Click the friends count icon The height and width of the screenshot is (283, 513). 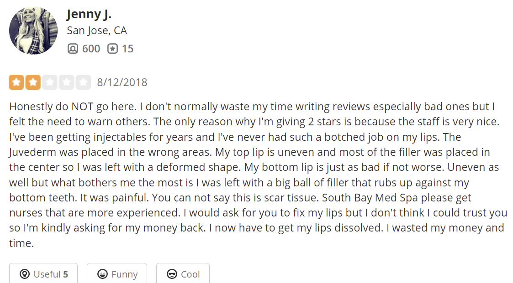(73, 49)
